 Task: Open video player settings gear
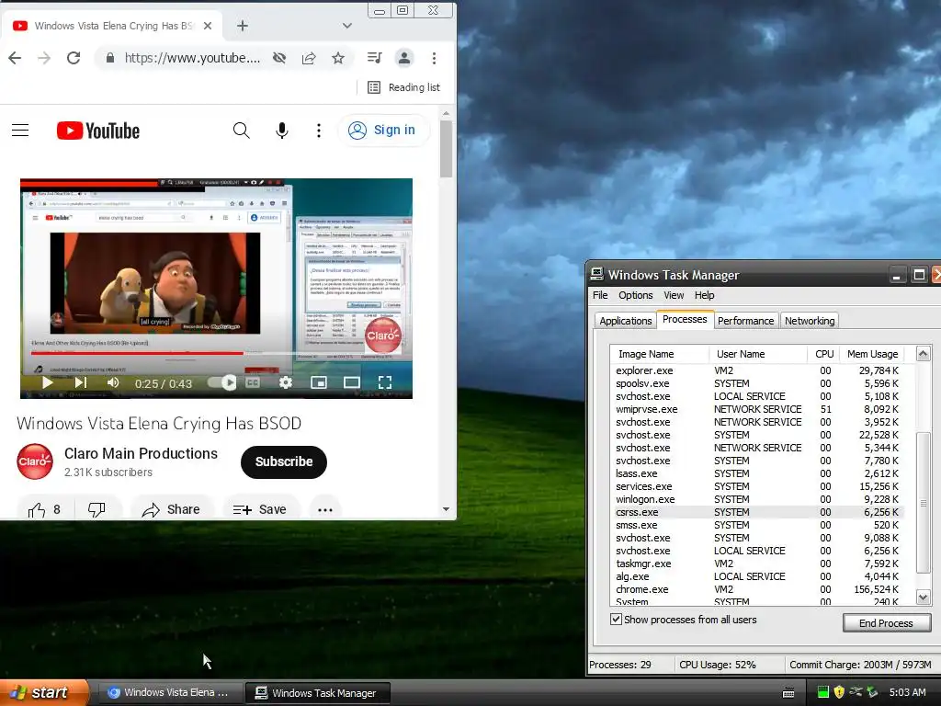coord(286,382)
